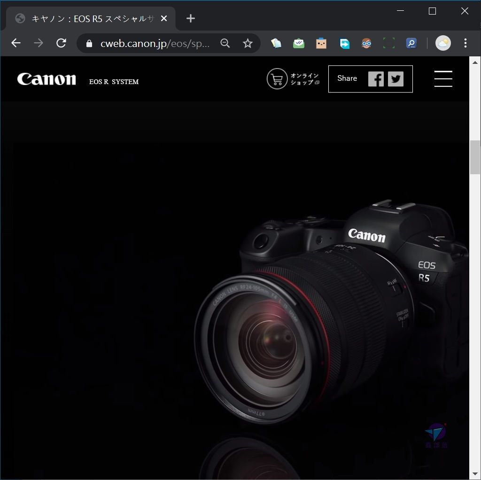Reload the Canon page
Screen dimensions: 481x480
[x=62, y=43]
